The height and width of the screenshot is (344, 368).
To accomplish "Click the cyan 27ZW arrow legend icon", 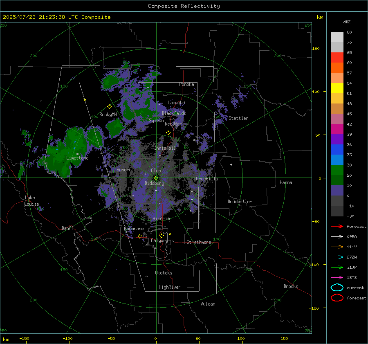I will pos(337,257).
